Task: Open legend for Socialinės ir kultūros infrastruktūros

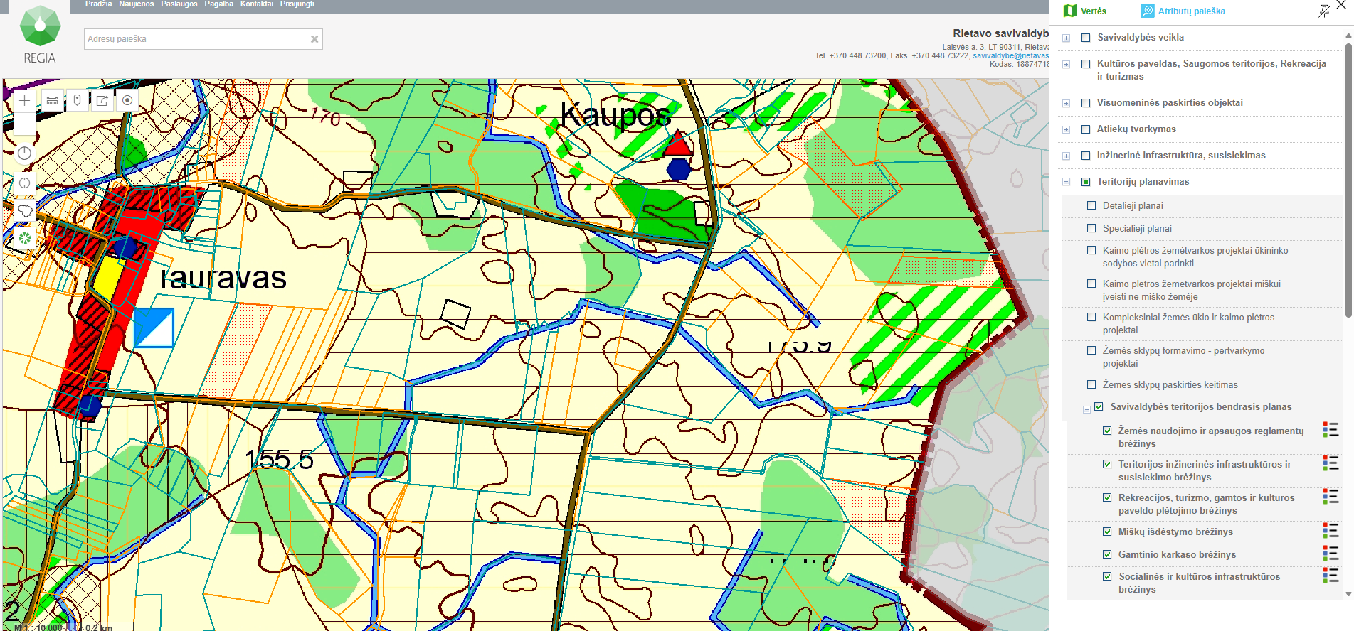Action: (x=1331, y=575)
